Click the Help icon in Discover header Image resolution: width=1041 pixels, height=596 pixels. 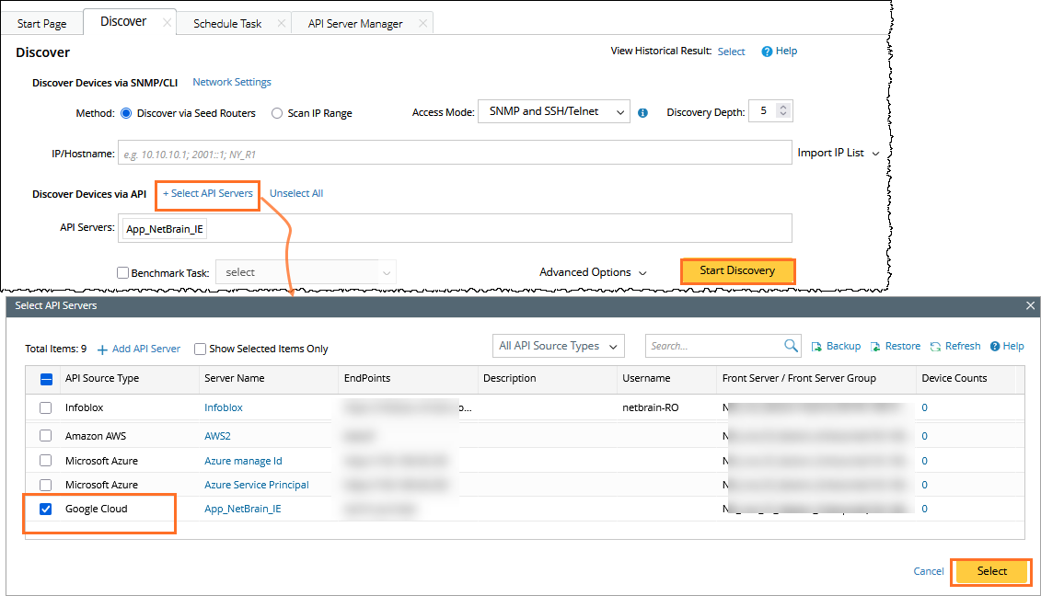point(766,52)
